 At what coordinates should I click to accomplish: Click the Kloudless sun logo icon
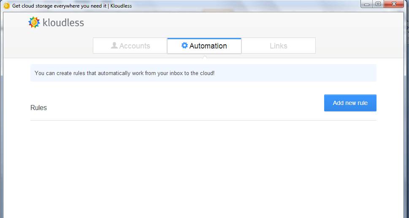34,22
